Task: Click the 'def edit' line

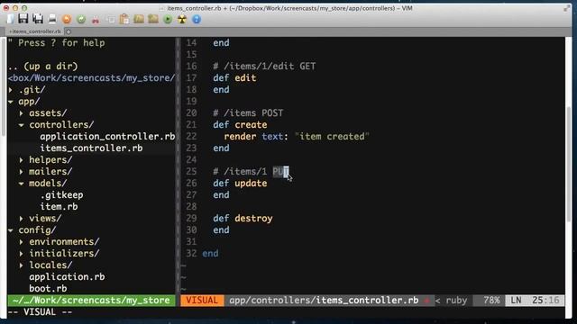Action: tap(234, 78)
